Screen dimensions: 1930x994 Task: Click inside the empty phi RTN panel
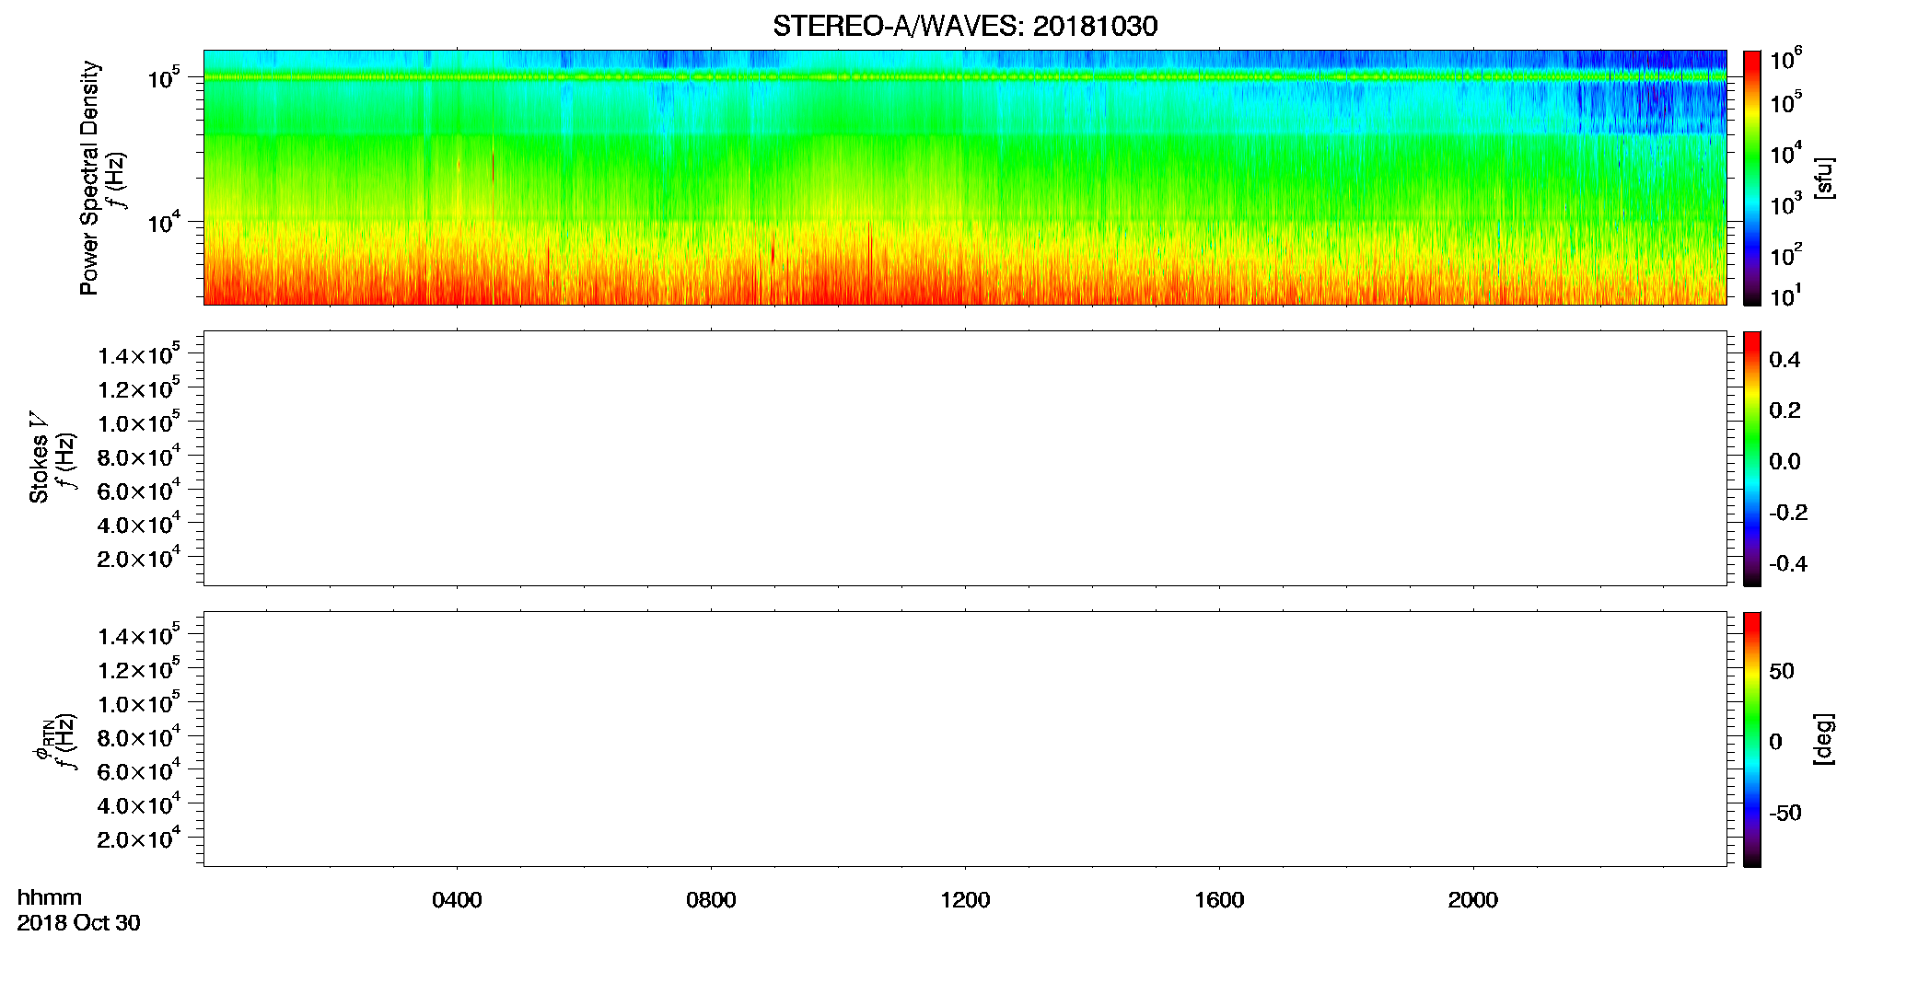(965, 739)
